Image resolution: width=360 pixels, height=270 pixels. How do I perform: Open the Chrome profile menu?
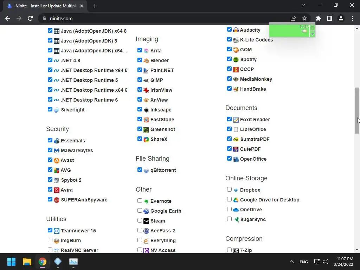tap(341, 18)
